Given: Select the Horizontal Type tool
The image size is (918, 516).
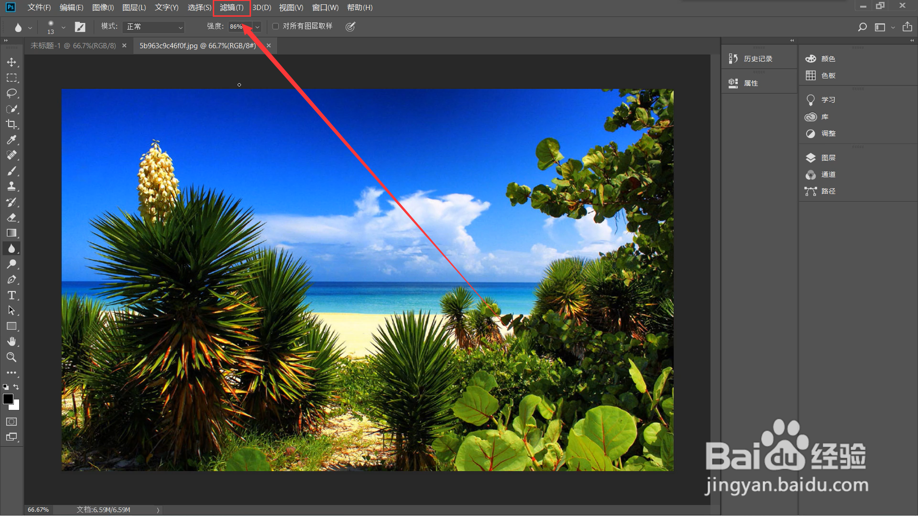Looking at the screenshot, I should (11, 295).
